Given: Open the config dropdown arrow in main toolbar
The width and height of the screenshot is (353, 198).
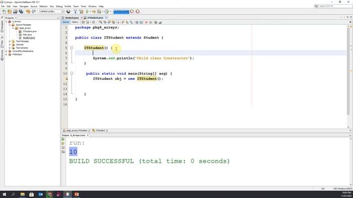Looking at the screenshot, I should (x=62, y=12).
